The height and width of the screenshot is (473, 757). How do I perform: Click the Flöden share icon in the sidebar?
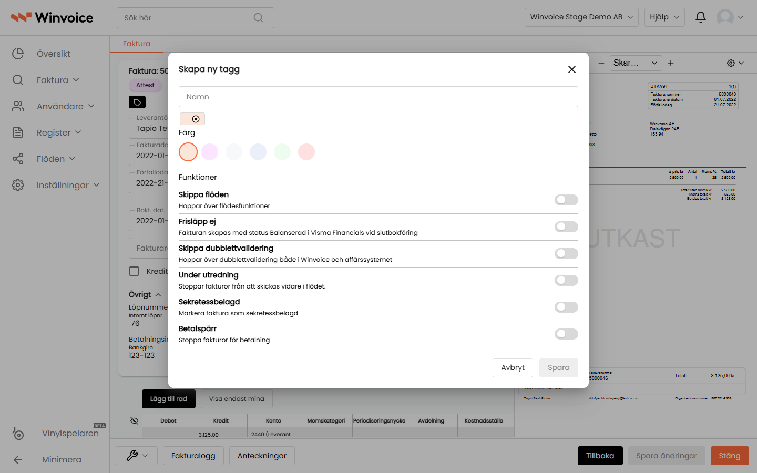18,159
